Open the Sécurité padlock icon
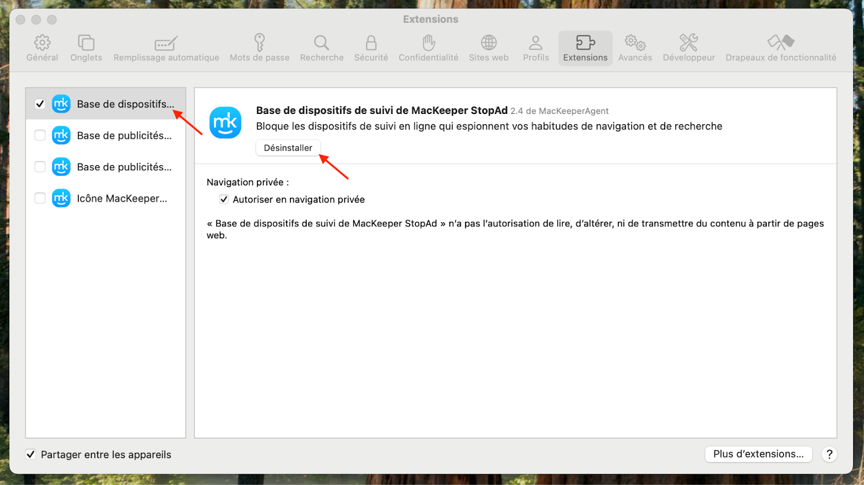The height and width of the screenshot is (485, 864). (371, 43)
